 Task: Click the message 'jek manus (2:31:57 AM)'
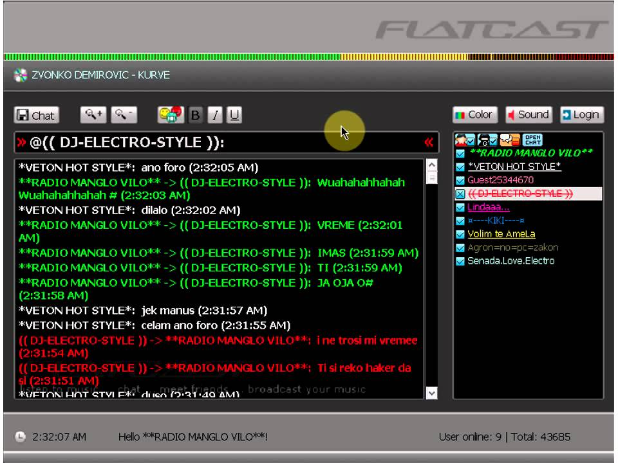[x=204, y=311]
